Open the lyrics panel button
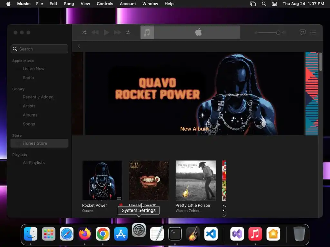 [302, 32]
